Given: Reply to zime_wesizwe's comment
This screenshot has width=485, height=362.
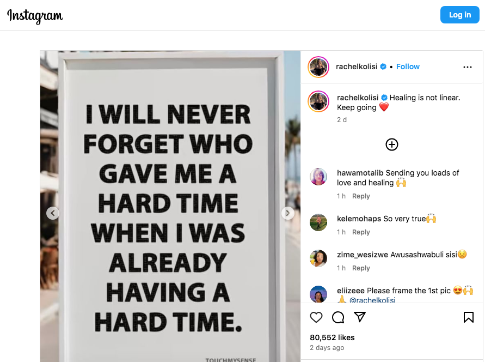Looking at the screenshot, I should click(361, 268).
